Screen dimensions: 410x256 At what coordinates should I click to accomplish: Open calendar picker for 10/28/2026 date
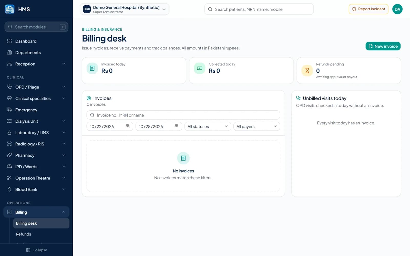pos(177,126)
